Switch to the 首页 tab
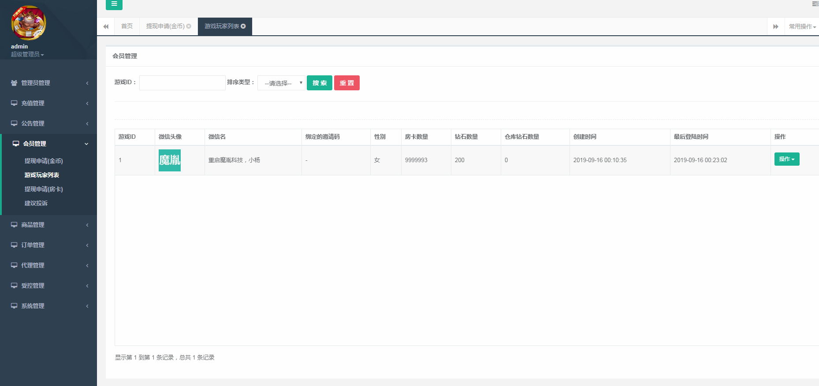 click(127, 26)
